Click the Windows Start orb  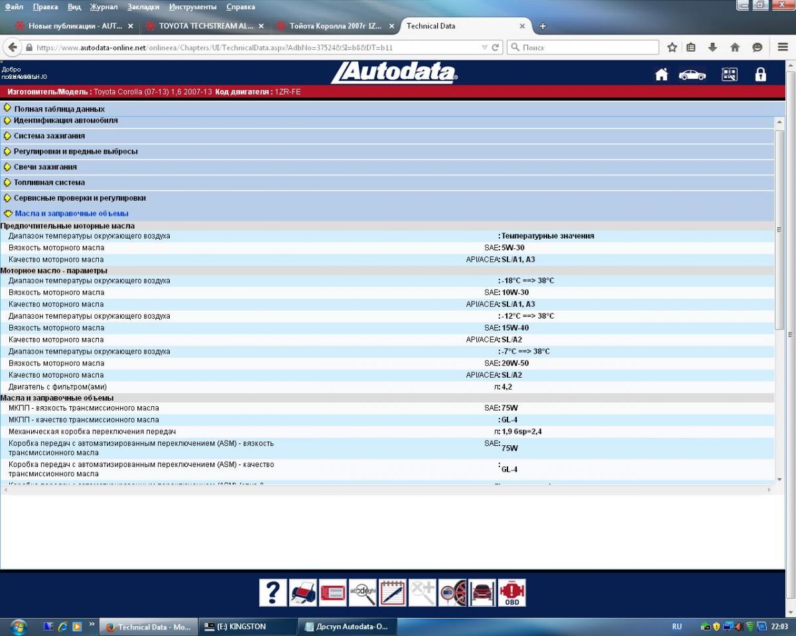coord(18,626)
